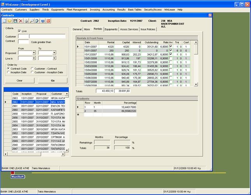This screenshot has height=195, width=251.
Task: Print using the printer icon
Action: coord(26,21)
